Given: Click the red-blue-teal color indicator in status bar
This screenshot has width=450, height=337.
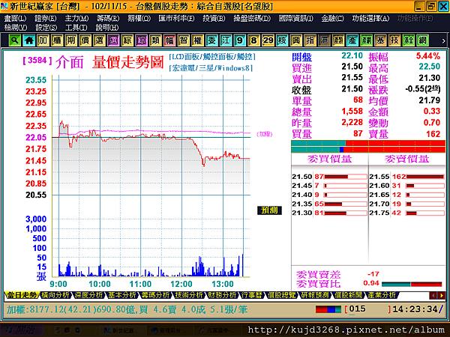Looking at the screenshot, I should 328,309.
